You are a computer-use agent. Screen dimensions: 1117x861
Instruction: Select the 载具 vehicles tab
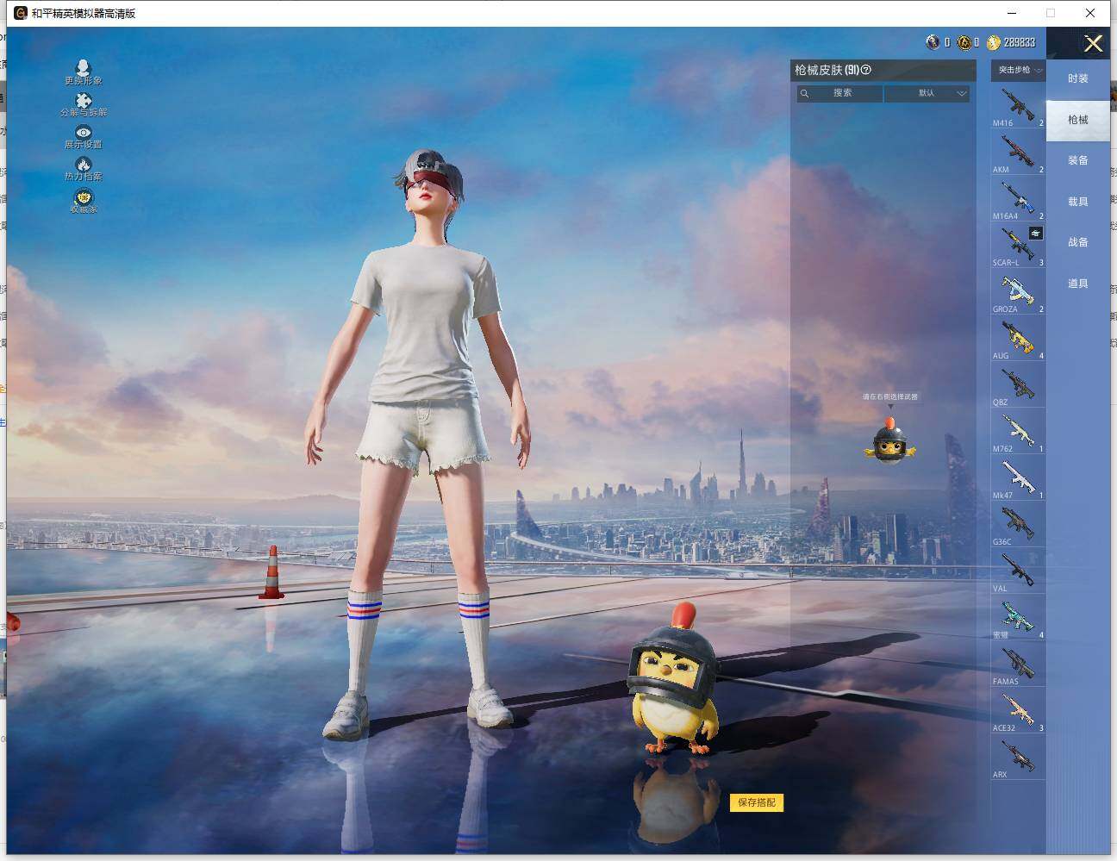1077,202
